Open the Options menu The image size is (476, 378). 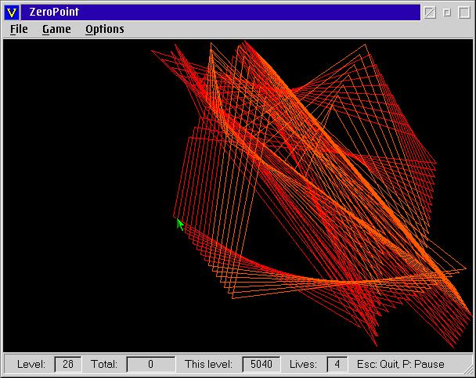tap(105, 30)
